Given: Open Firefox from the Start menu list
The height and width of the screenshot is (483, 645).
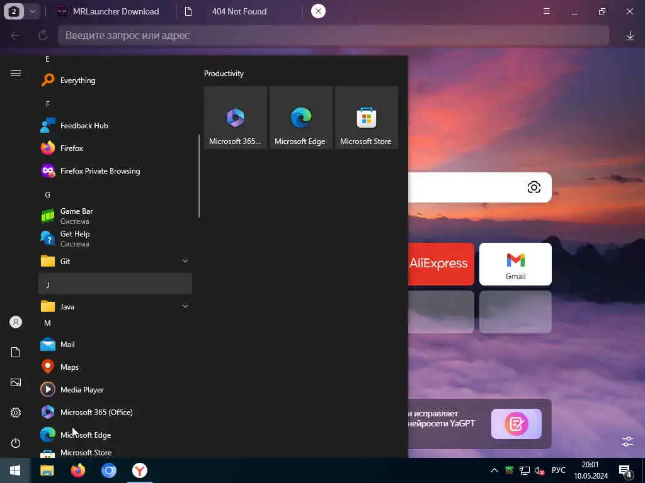Looking at the screenshot, I should pos(115,148).
